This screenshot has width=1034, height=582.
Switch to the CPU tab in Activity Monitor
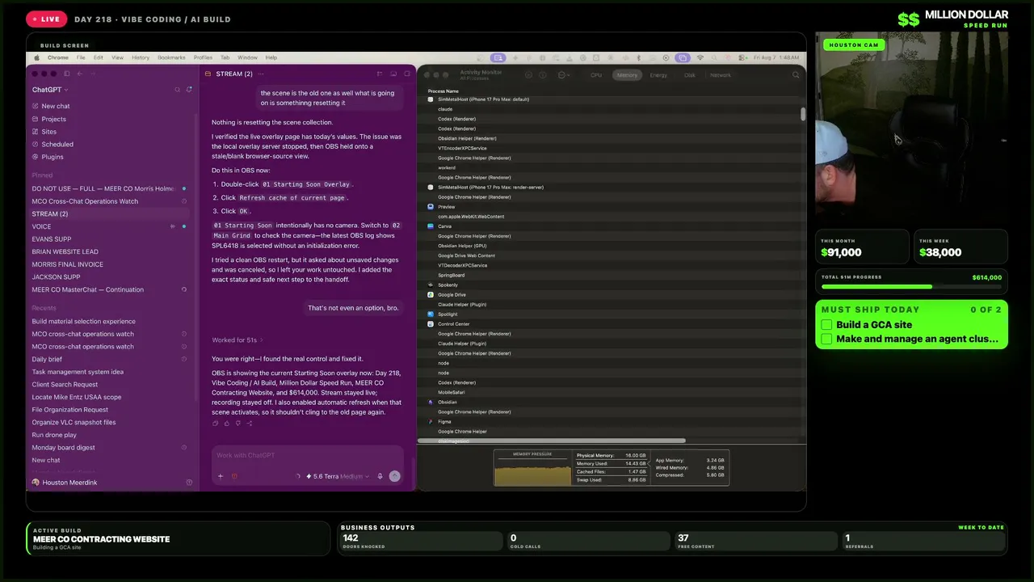[596, 75]
